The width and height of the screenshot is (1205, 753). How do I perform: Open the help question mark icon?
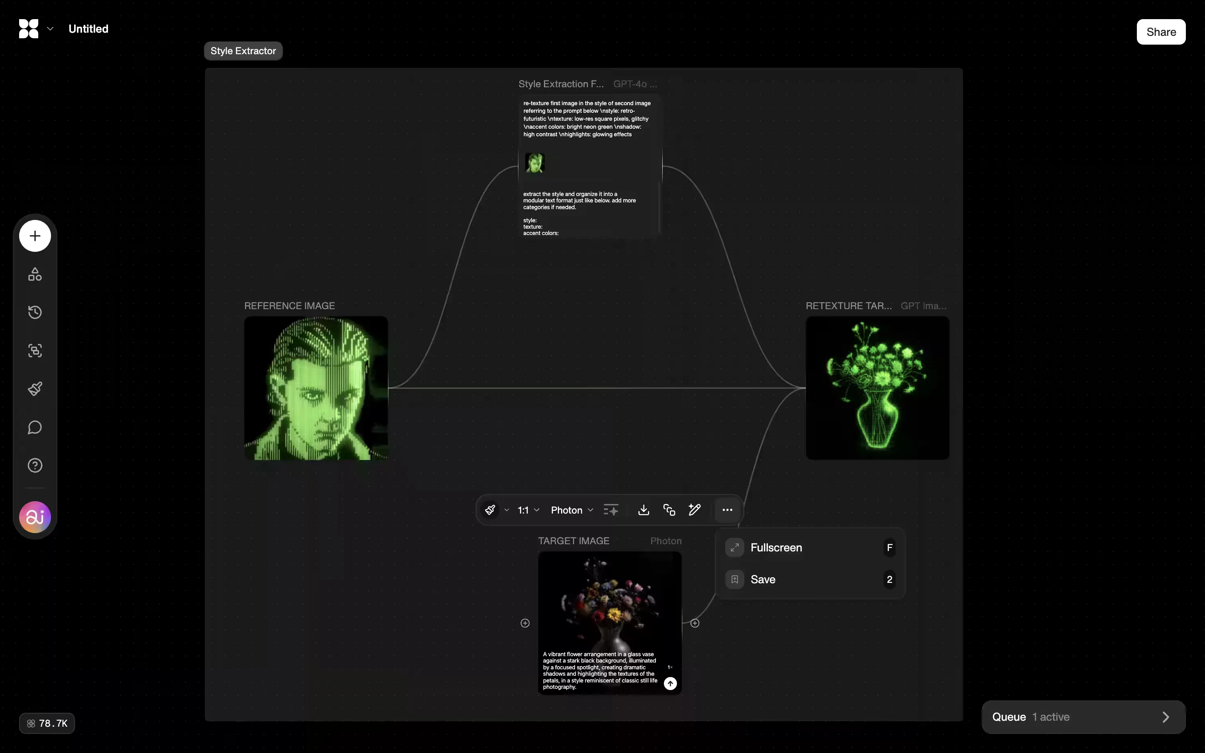coord(35,465)
